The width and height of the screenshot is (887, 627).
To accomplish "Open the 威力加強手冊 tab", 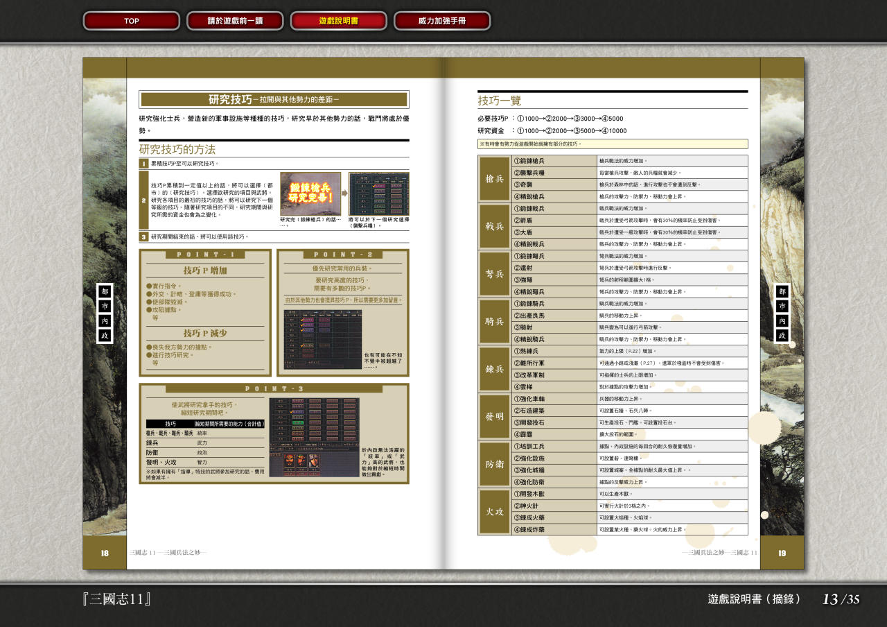I will click(442, 21).
